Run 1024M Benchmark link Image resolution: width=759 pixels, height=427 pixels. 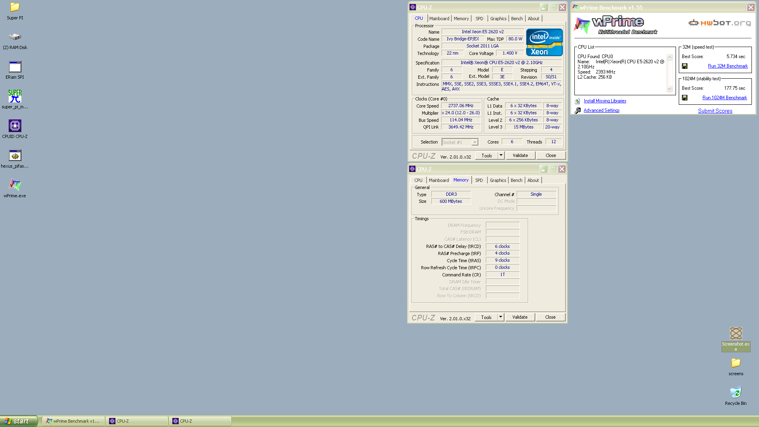pos(725,98)
